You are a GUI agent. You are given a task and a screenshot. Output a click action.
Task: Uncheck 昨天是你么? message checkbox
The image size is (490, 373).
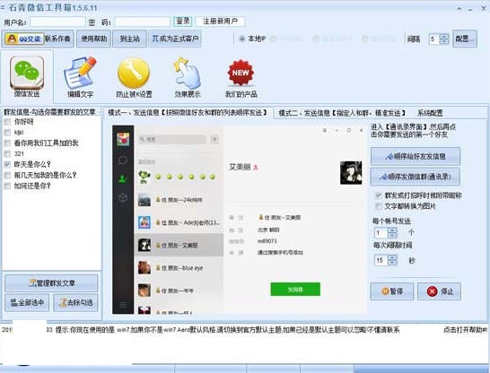pyautogui.click(x=7, y=164)
